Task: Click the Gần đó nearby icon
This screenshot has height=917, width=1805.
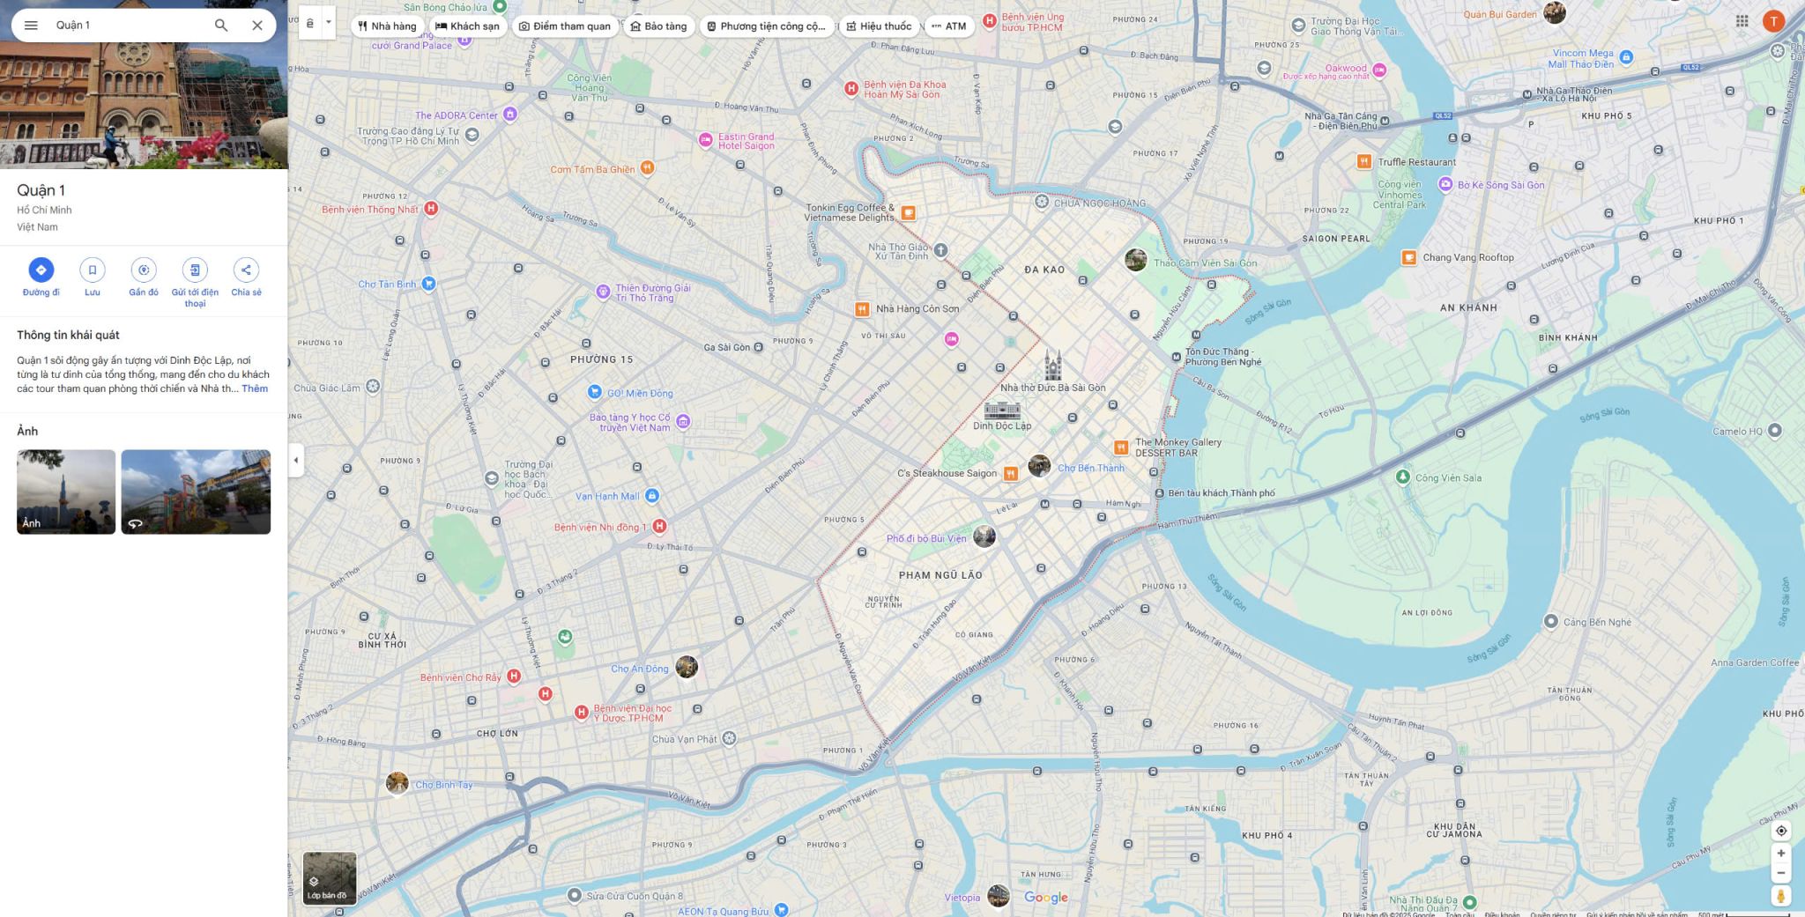Action: click(144, 270)
